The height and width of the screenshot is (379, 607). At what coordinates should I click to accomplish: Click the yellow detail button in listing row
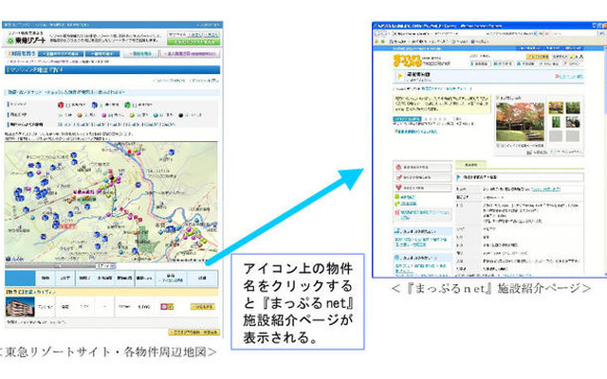pos(202,307)
